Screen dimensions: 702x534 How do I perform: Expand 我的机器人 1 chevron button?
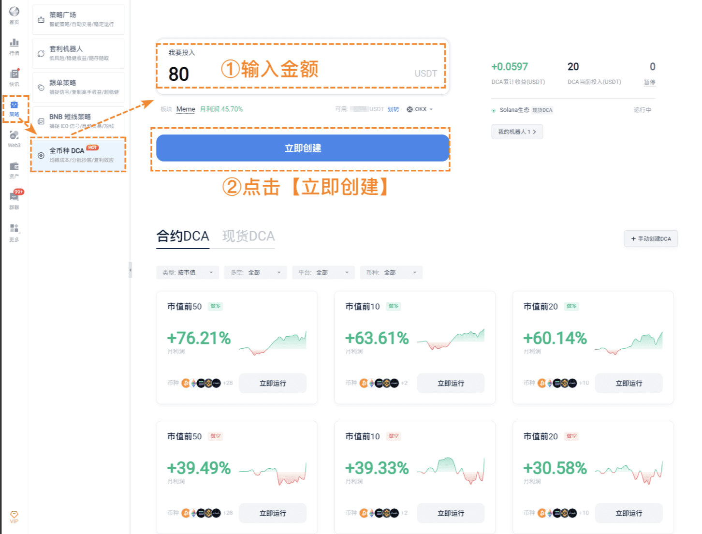pos(517,132)
